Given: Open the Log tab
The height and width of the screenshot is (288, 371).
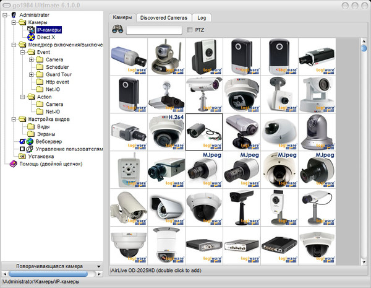Looking at the screenshot, I should (x=202, y=17).
